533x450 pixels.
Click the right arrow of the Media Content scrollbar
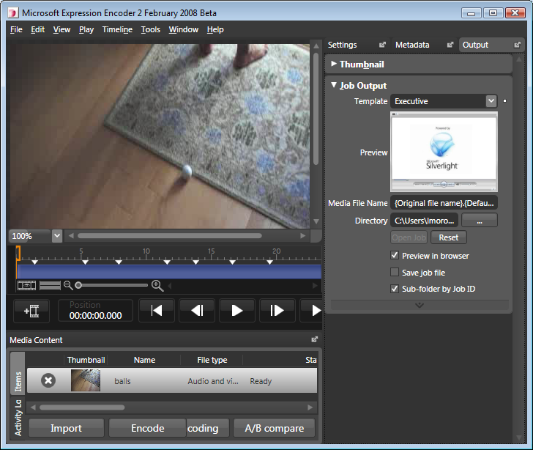(x=310, y=407)
